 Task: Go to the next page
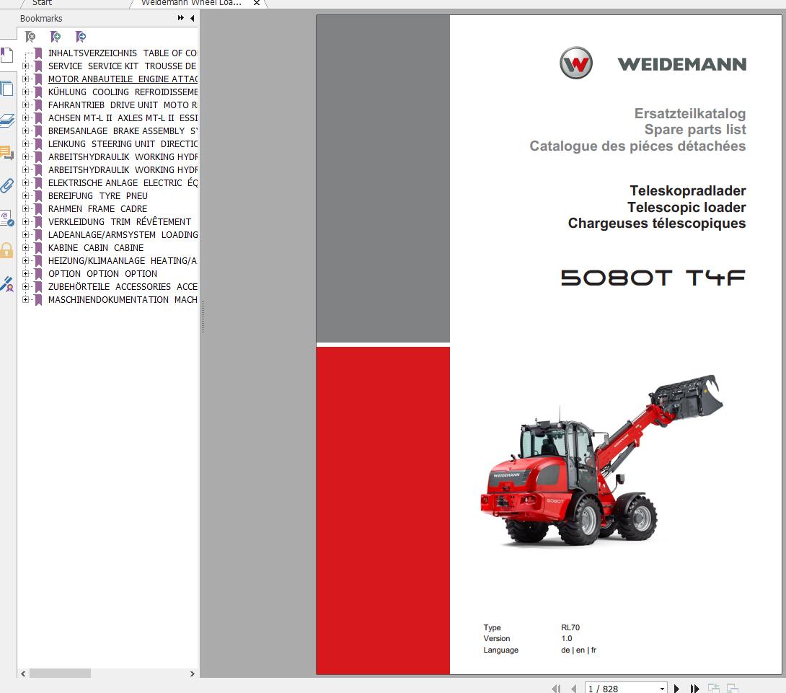(x=677, y=689)
